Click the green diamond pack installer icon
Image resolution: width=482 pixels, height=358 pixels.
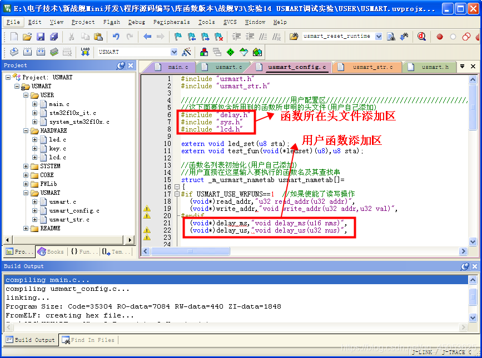coord(230,52)
